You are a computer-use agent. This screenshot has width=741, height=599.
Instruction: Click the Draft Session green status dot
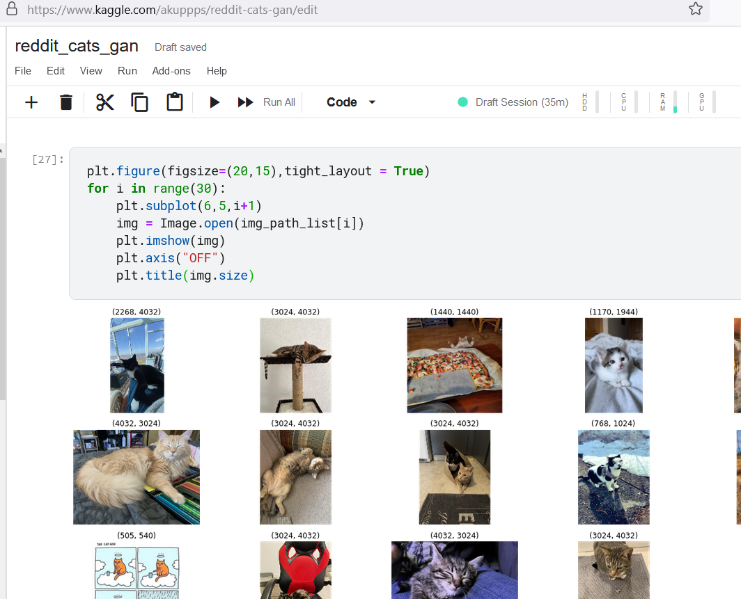point(462,102)
